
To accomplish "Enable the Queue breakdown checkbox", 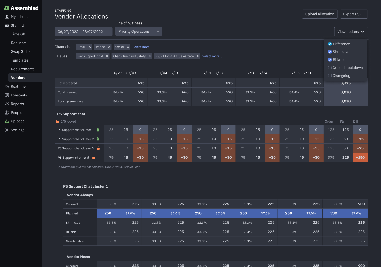I will coord(330,68).
